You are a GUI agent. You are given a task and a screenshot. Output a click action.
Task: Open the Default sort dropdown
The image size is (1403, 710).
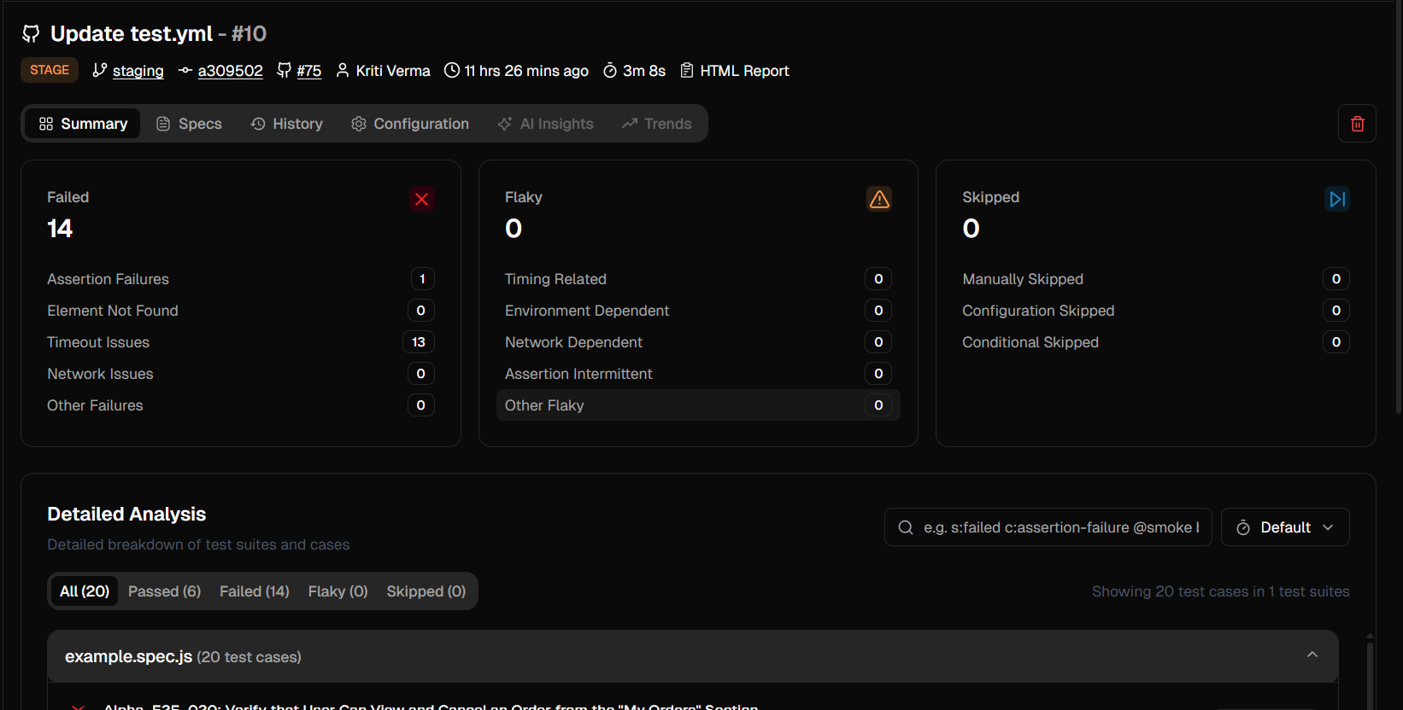[1285, 527]
